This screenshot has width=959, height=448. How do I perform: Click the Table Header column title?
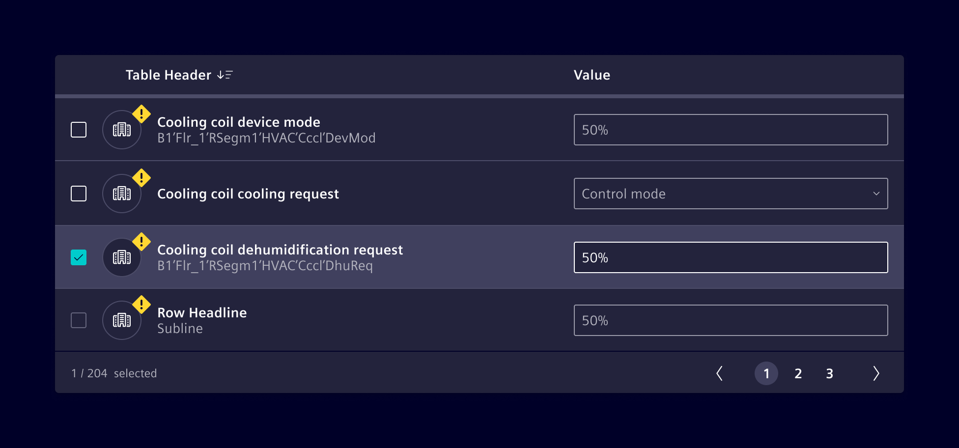point(168,75)
